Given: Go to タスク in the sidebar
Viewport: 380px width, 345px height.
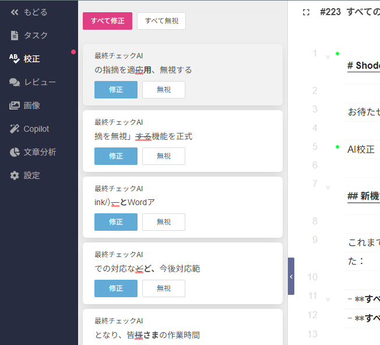Looking at the screenshot, I should (36, 36).
